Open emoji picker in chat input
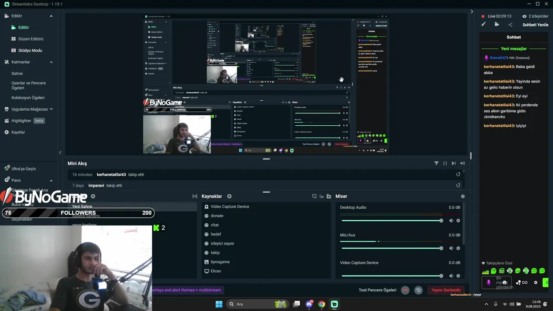Viewport: 553px width, 311px height. 505,282
